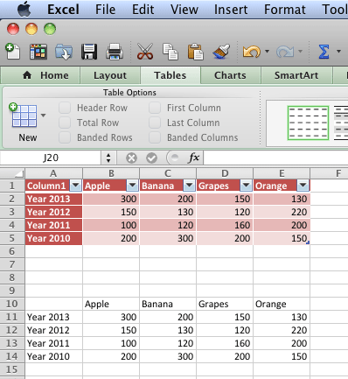Save the workbook with floppy icon
Image resolution: width=348 pixels, height=379 pixels.
(89, 52)
